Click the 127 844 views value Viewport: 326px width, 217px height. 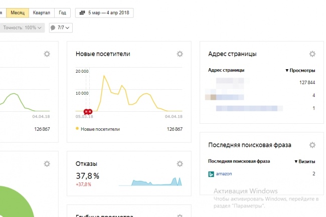307,83
